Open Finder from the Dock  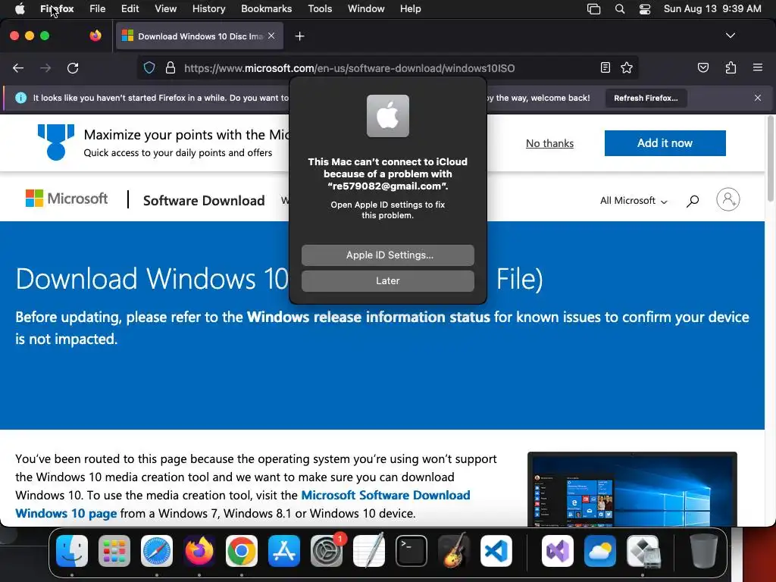[72, 551]
